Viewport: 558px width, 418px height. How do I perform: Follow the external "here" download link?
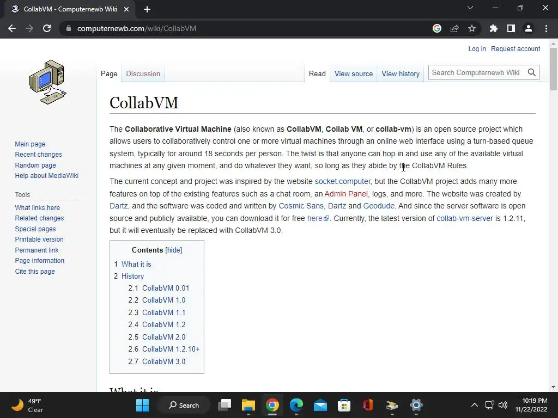click(x=318, y=218)
